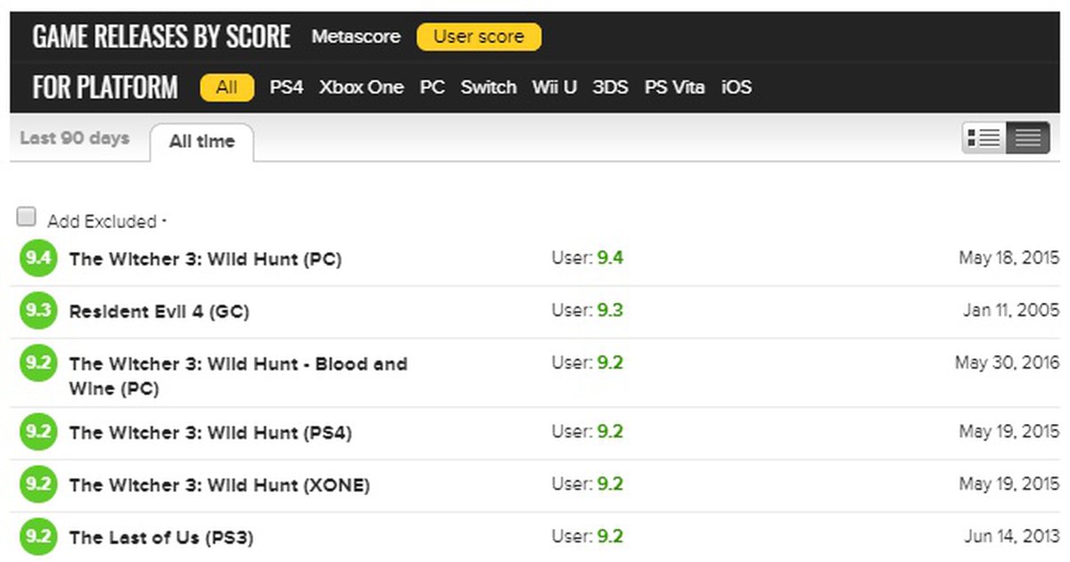The height and width of the screenshot is (562, 1070).
Task: Filter by iOS platform
Action: tap(737, 87)
